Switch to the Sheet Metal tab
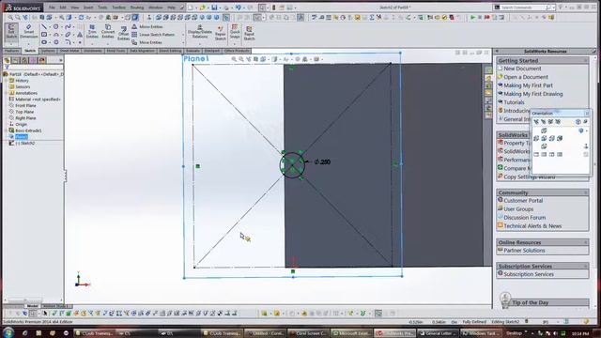601x338 pixels. coord(69,51)
